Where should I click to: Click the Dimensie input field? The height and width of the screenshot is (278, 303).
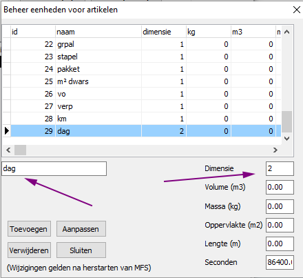(280, 168)
